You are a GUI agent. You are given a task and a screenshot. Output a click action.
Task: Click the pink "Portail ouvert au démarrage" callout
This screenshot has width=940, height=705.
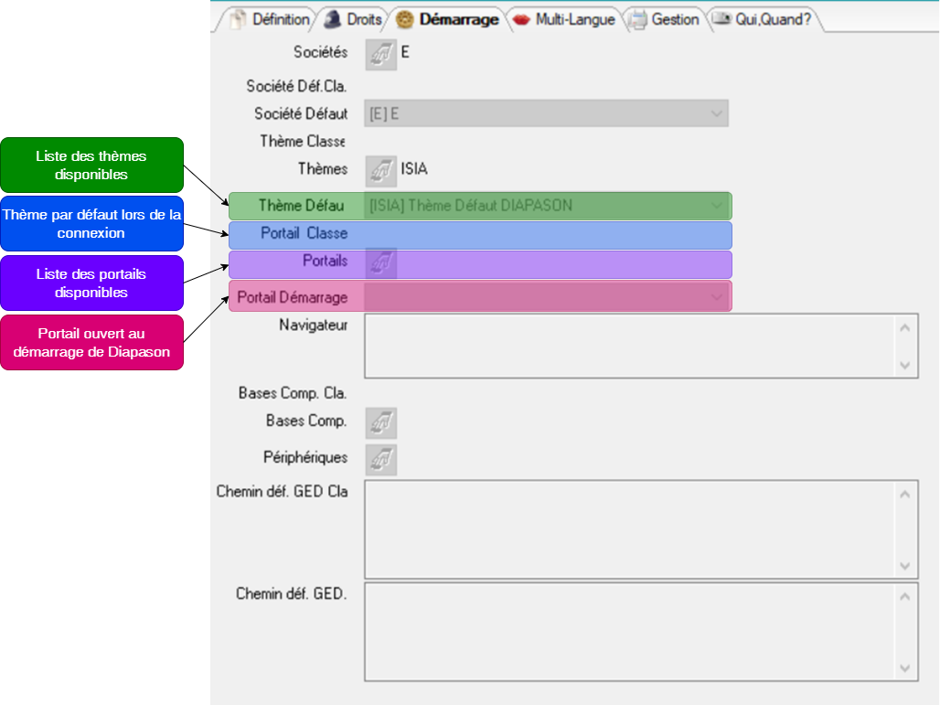coord(91,343)
